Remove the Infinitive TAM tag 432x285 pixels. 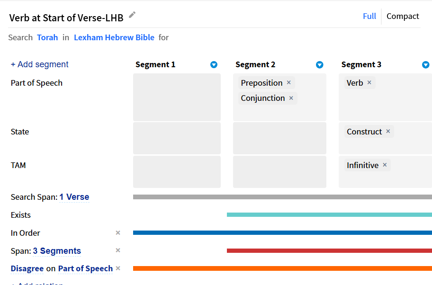[385, 165]
